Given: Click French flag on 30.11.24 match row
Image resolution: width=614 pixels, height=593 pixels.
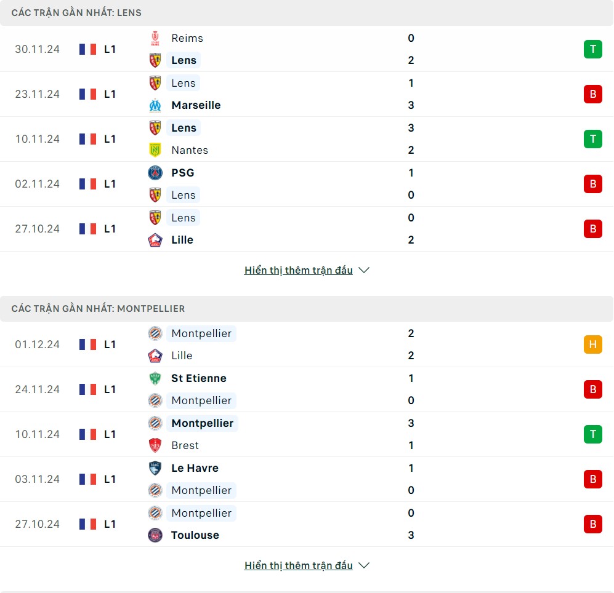Looking at the screenshot, I should pos(88,49).
